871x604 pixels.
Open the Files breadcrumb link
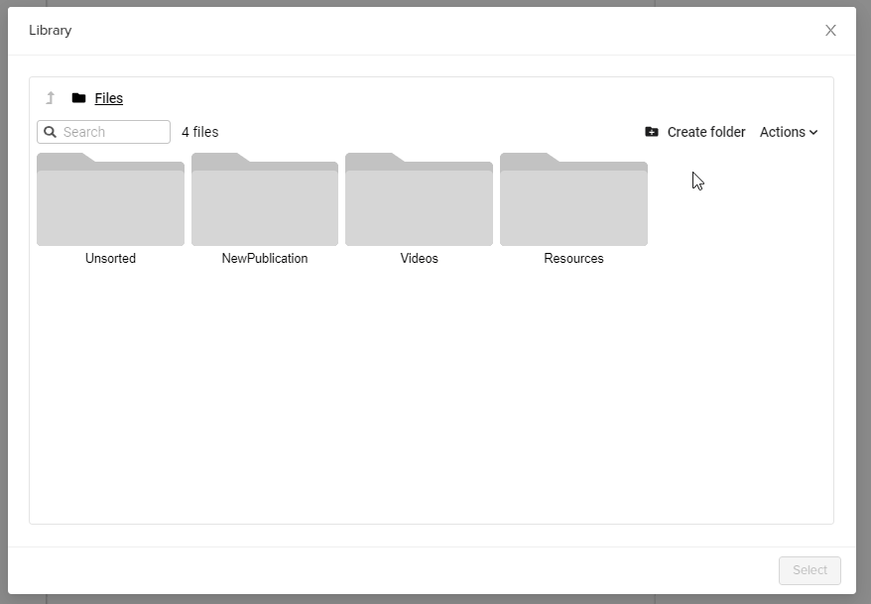(x=109, y=98)
